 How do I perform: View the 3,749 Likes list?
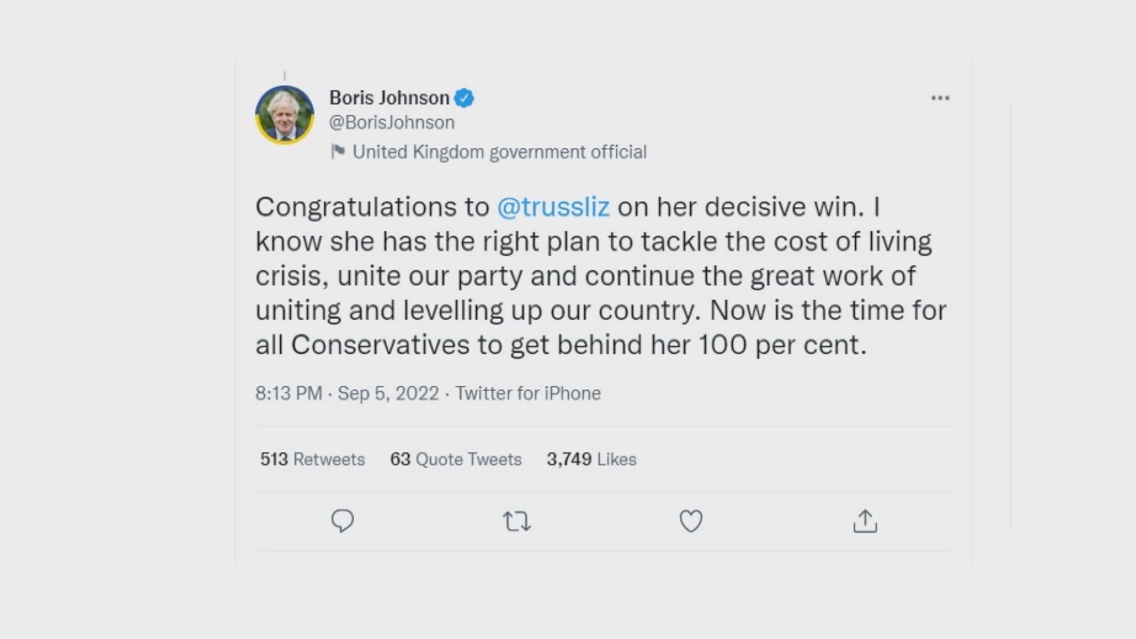coord(591,459)
